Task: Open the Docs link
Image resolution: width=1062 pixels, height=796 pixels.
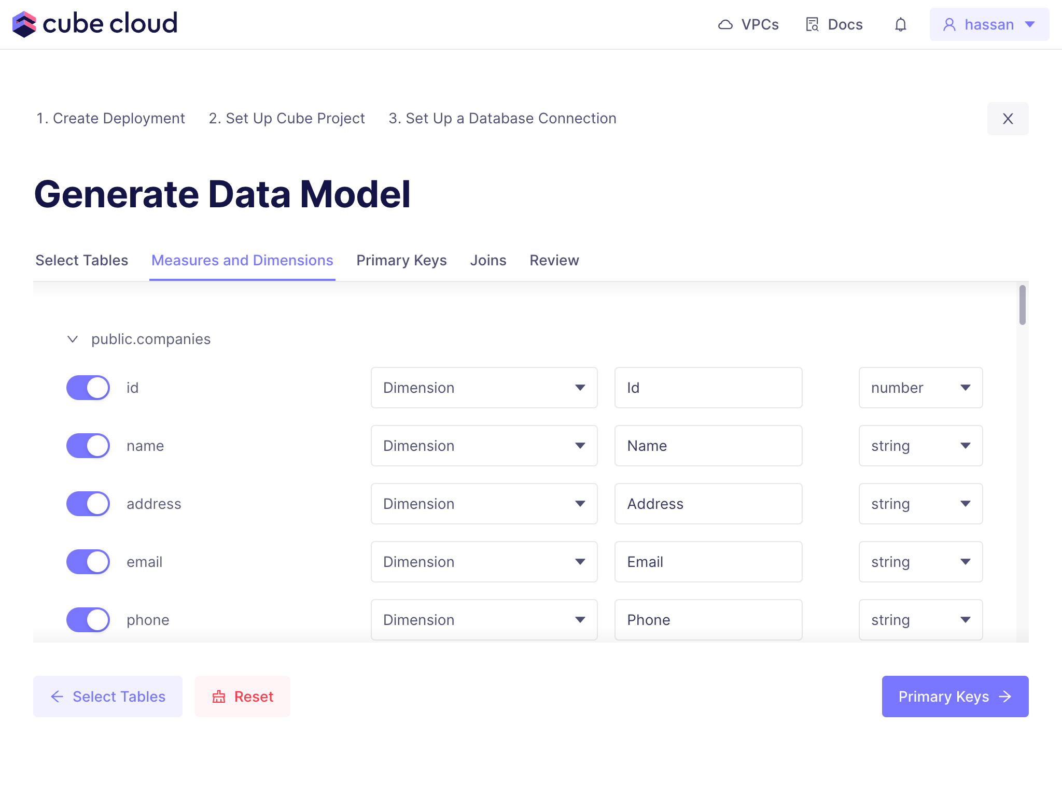Action: point(834,24)
